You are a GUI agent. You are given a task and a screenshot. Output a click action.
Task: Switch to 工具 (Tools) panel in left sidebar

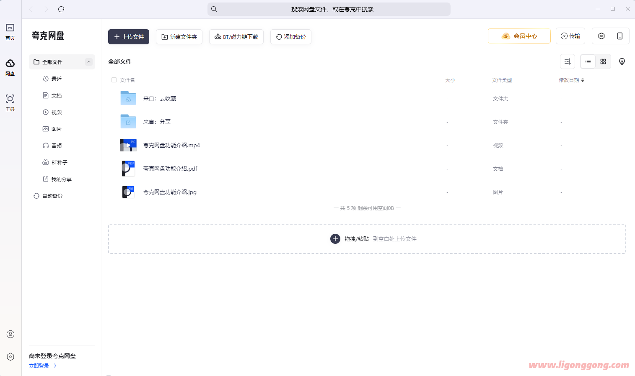(10, 102)
